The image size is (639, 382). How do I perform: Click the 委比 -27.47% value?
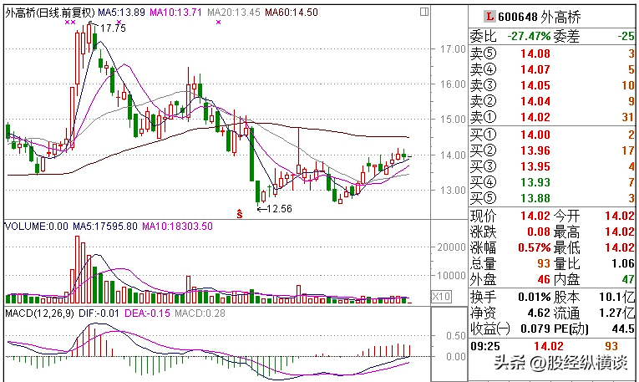(x=529, y=36)
